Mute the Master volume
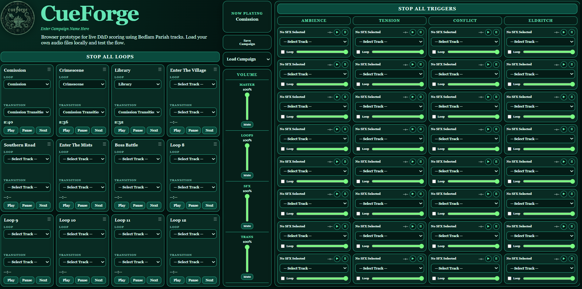This screenshot has height=289, width=582. click(247, 125)
